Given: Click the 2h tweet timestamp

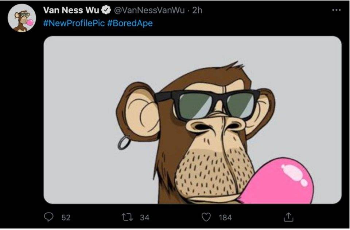Looking at the screenshot, I should tap(197, 10).
